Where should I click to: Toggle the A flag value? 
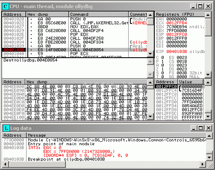tap(162, 65)
